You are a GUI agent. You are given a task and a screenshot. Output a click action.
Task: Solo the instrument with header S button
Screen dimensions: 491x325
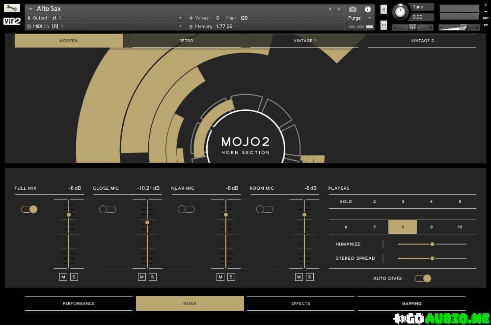coord(383,9)
